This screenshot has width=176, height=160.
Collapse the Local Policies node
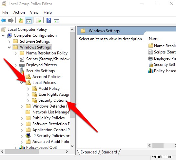[22, 83]
